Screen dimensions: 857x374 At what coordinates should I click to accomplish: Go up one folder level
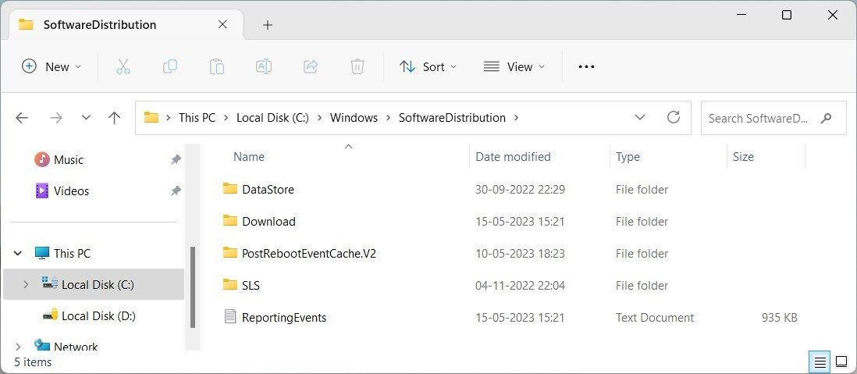[x=115, y=118]
